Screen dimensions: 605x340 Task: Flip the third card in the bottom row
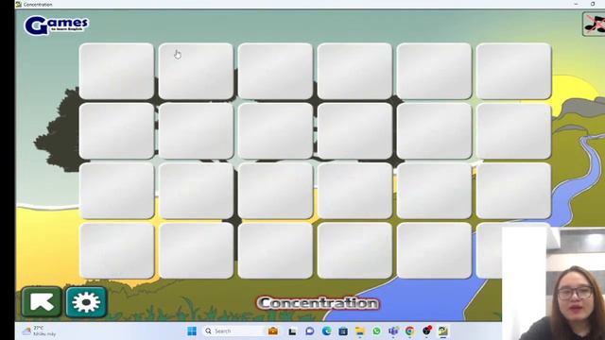click(x=275, y=250)
